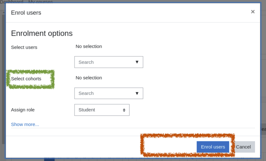This screenshot has width=266, height=161.
Task: Click the Select users label
Action: pyautogui.click(x=24, y=47)
